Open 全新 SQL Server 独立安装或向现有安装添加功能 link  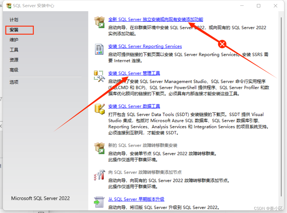[156, 19]
